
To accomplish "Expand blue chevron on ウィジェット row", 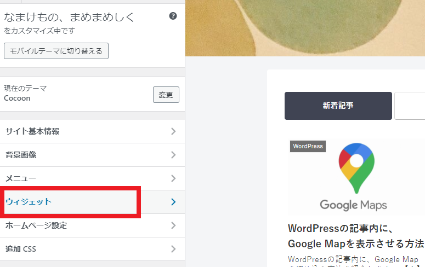I will pyautogui.click(x=173, y=202).
